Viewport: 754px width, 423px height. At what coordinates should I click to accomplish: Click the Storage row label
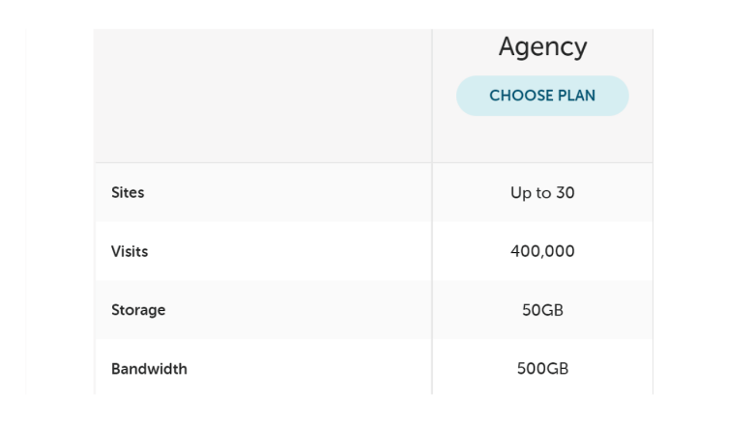pyautogui.click(x=138, y=310)
